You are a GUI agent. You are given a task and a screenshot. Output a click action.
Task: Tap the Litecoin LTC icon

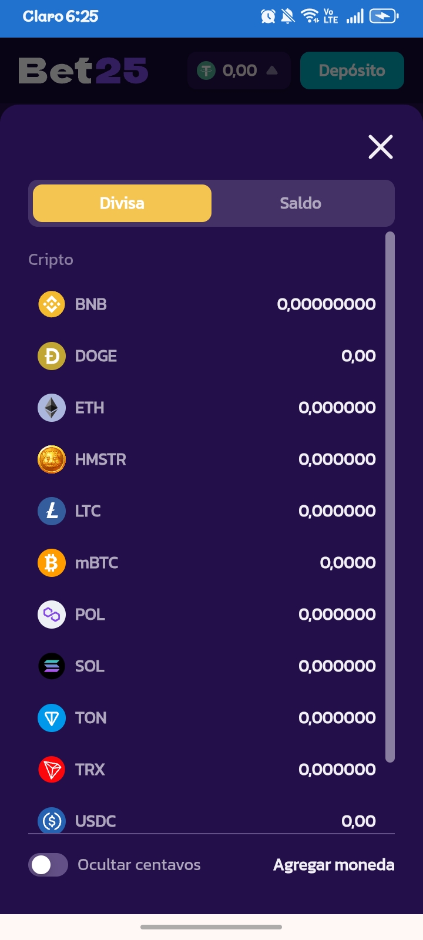coord(52,511)
